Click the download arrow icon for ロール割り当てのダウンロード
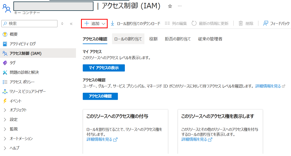The height and width of the screenshot is (156, 291). coord(112,23)
